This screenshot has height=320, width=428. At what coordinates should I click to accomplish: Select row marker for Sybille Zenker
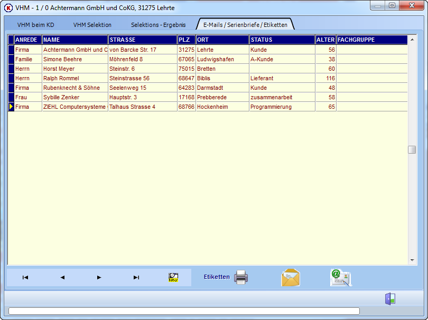[x=11, y=97]
